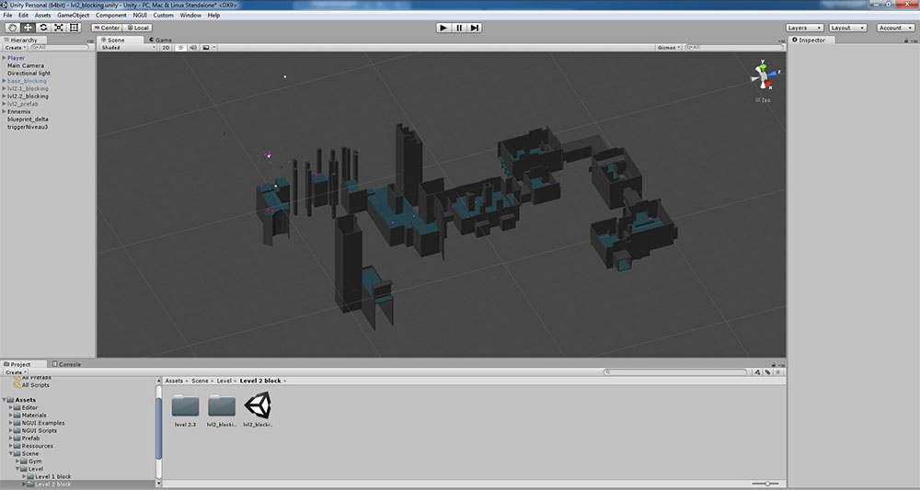
Task: Open the Layers dropdown
Action: (802, 28)
